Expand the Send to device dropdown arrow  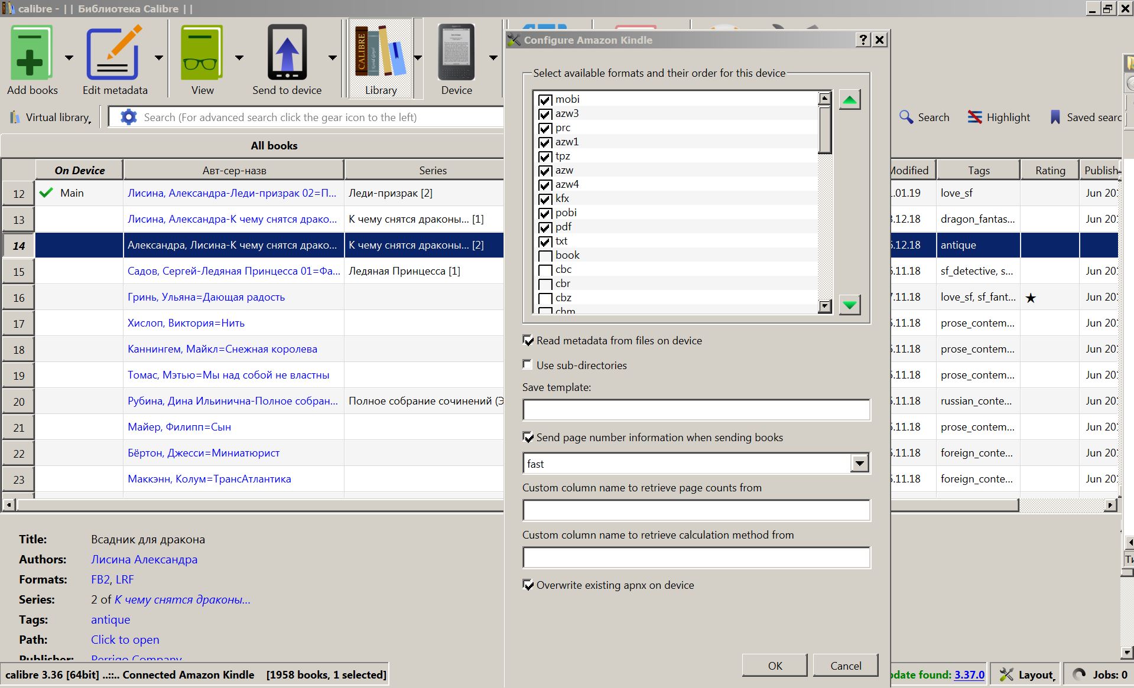coord(332,58)
